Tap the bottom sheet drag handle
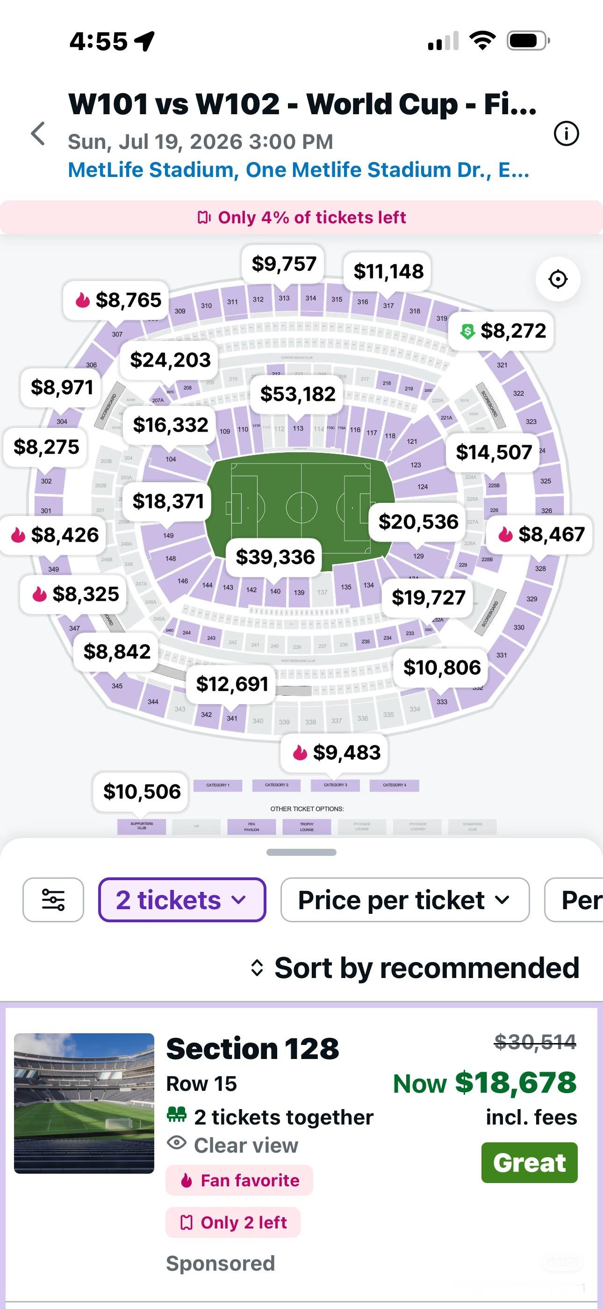603x1309 pixels. click(301, 852)
